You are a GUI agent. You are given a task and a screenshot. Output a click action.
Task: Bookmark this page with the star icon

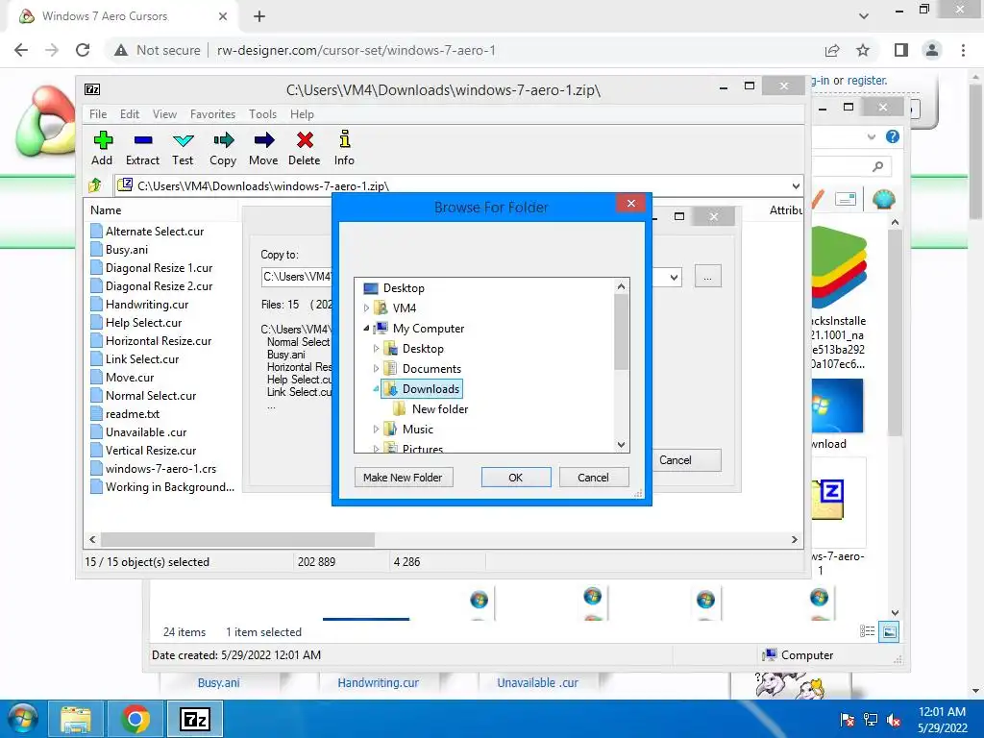(863, 50)
